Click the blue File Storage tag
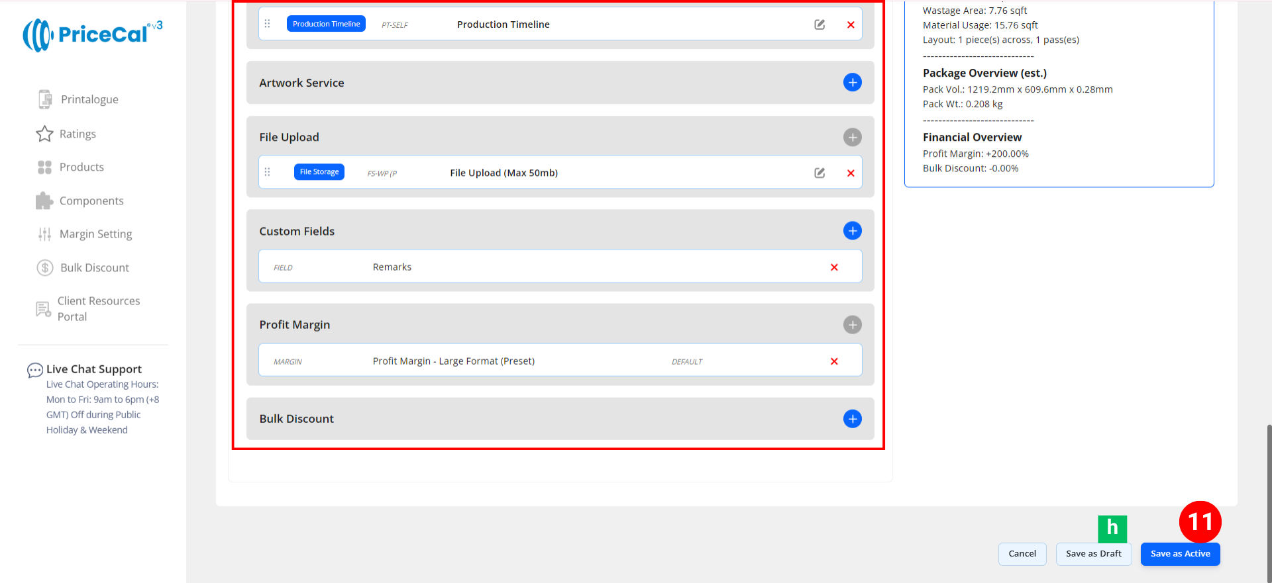1272x583 pixels. [x=319, y=172]
